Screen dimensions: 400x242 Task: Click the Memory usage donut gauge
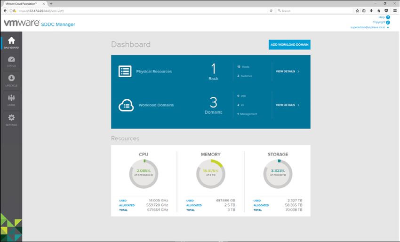[211, 174]
